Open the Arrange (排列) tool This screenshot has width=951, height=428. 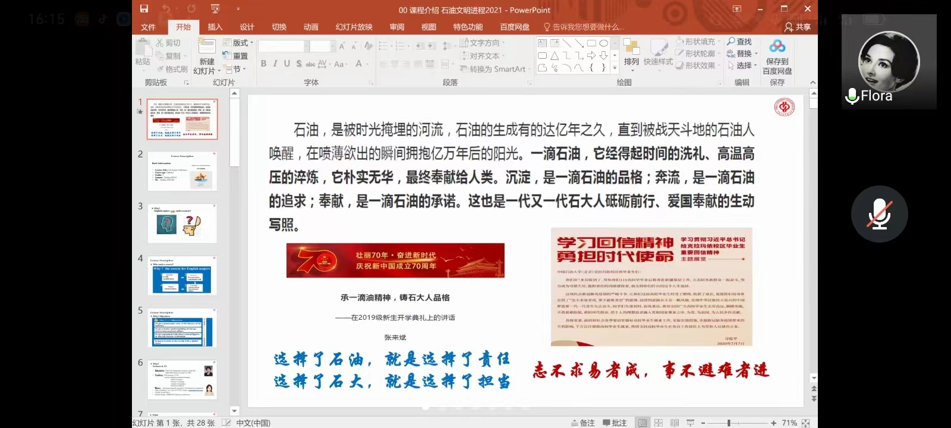pos(631,52)
